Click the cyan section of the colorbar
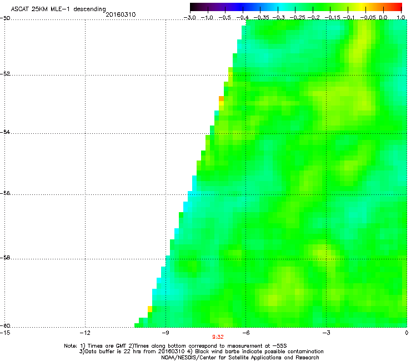 (282, 7)
